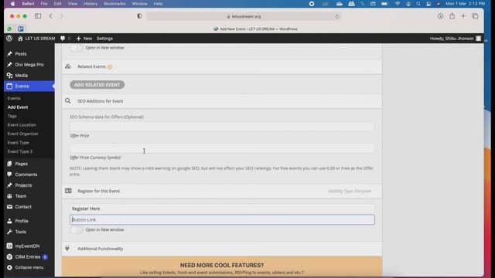Collapse the Related Events section header
495x278 pixels.
point(222,66)
